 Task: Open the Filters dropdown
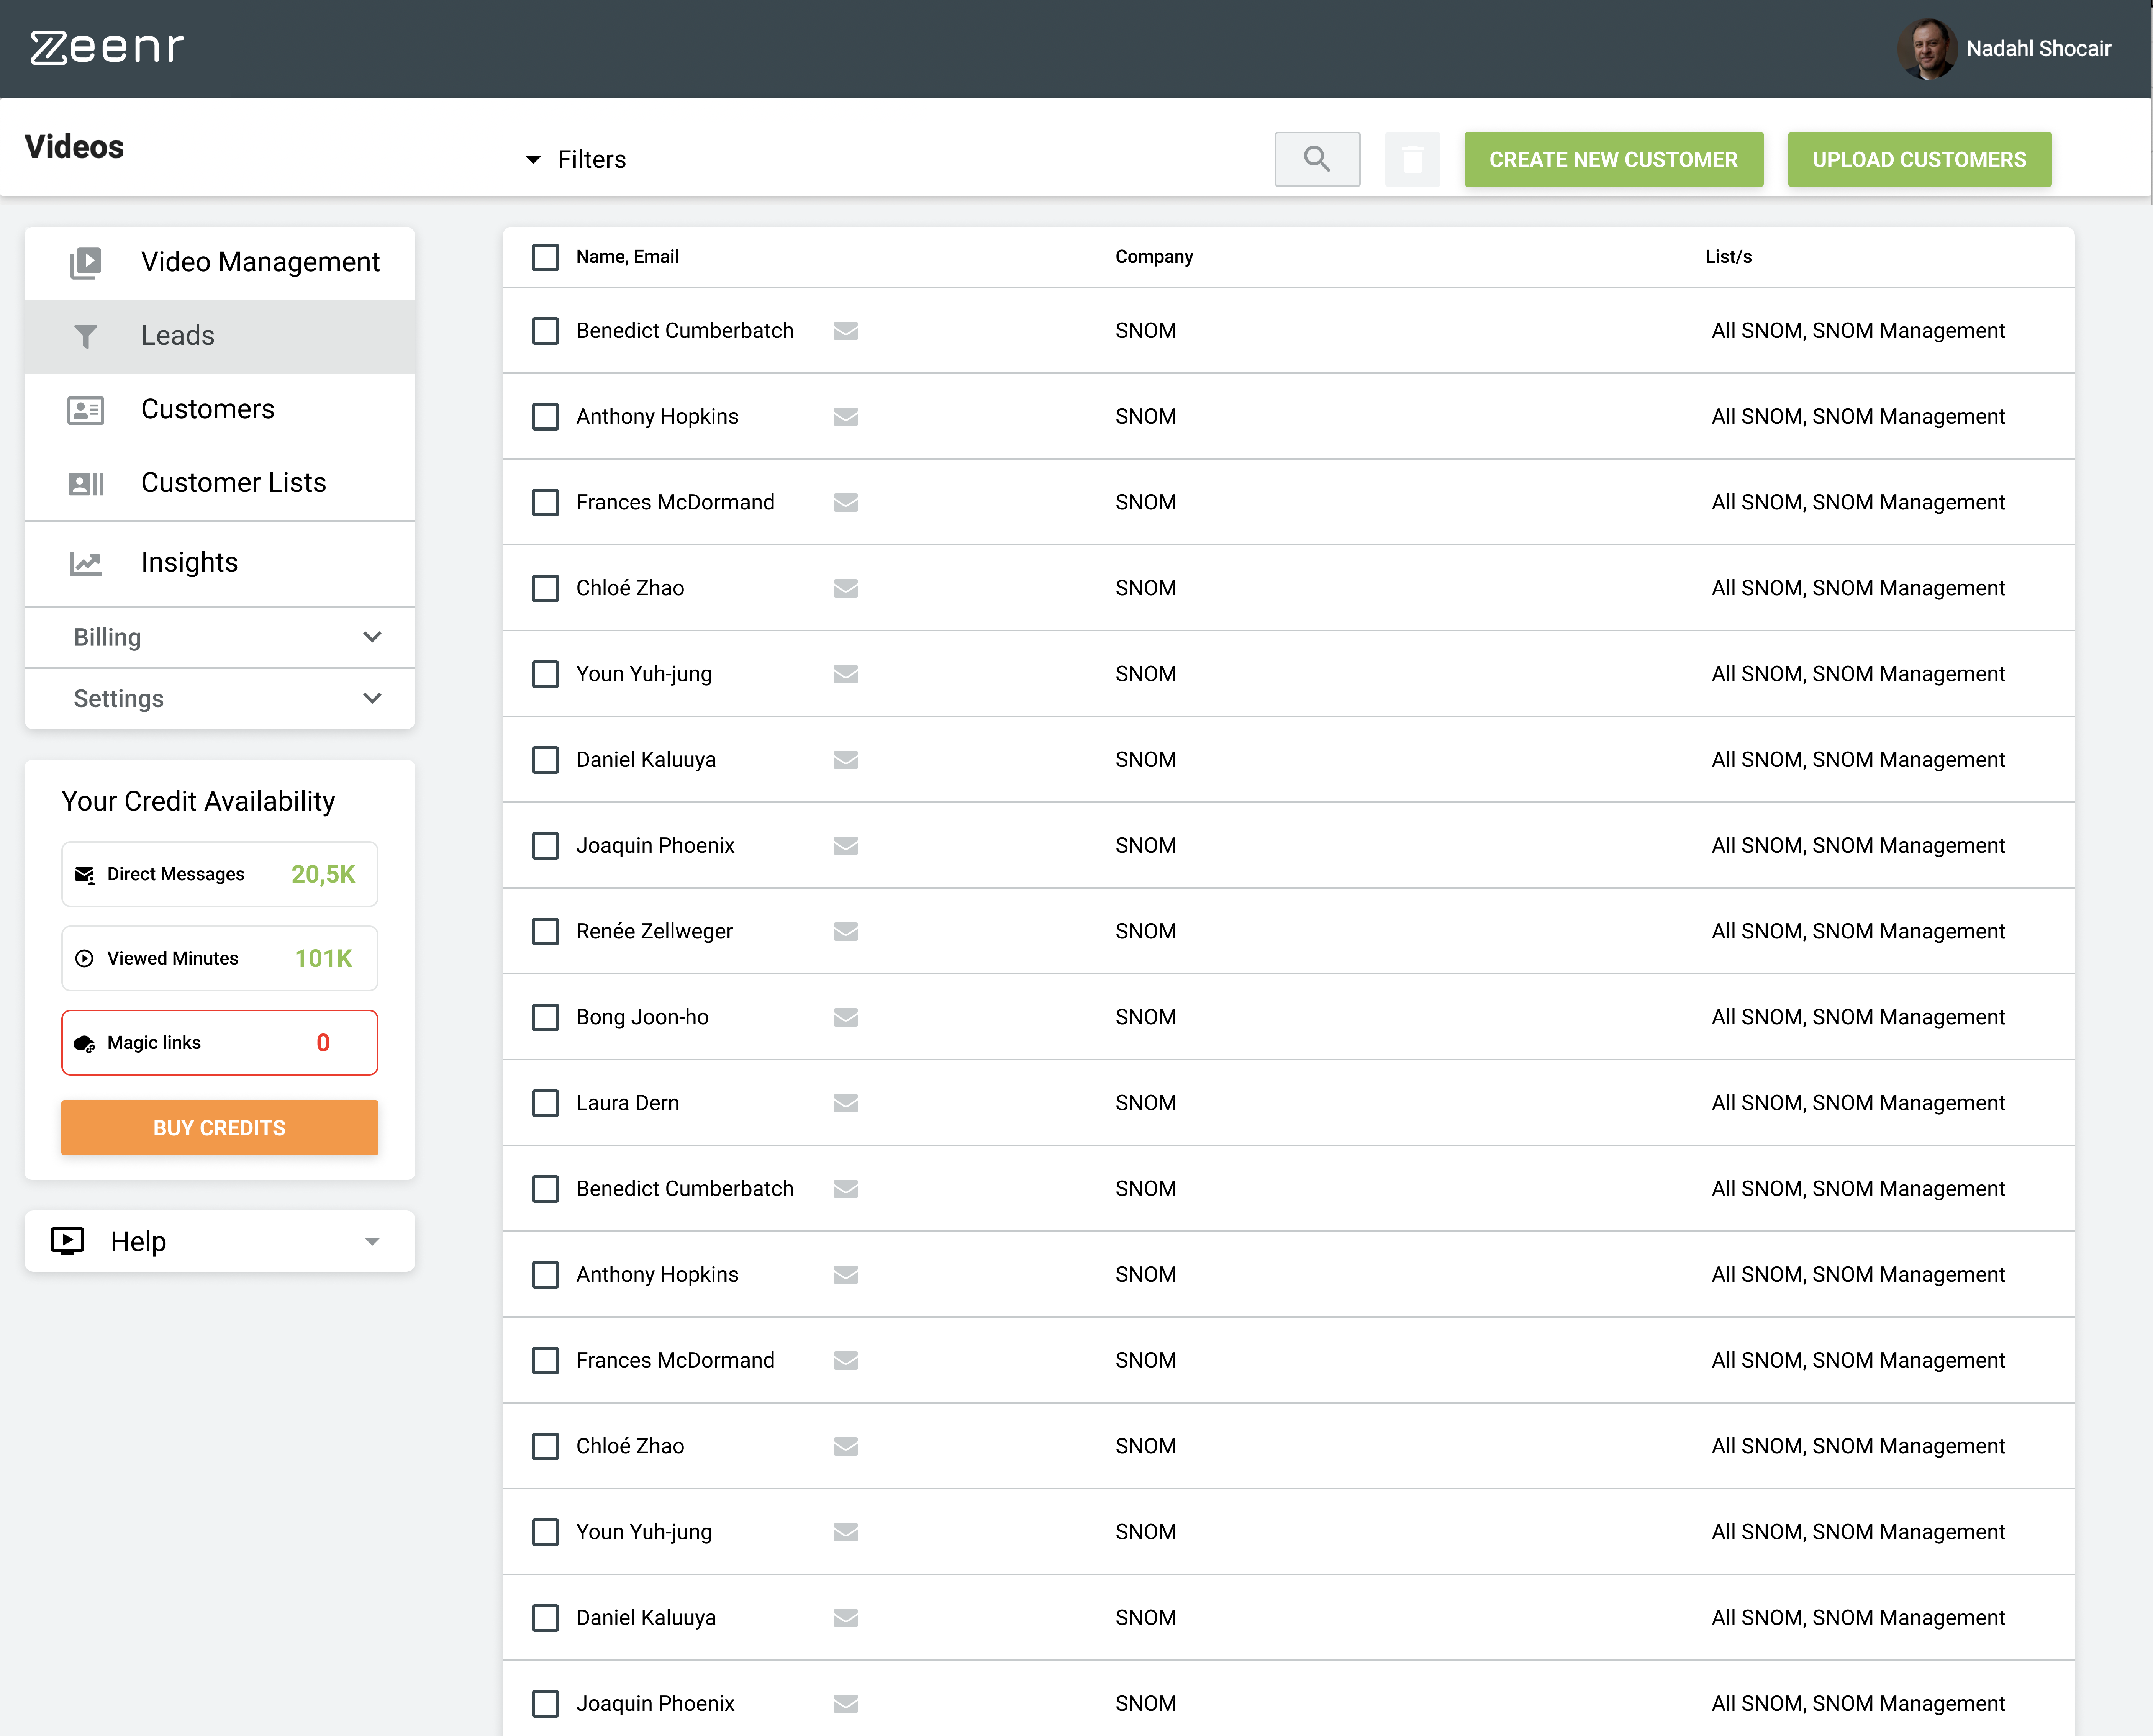[x=575, y=159]
